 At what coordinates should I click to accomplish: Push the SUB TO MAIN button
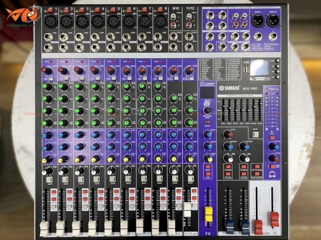tap(257, 174)
